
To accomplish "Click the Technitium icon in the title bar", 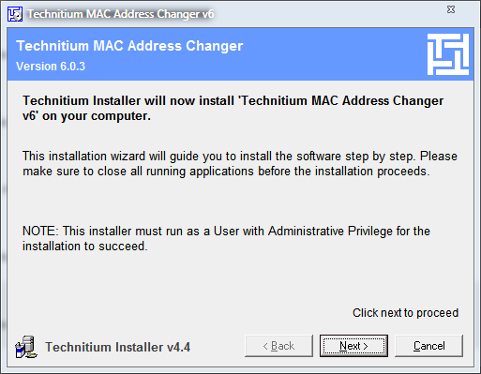I will [x=15, y=14].
